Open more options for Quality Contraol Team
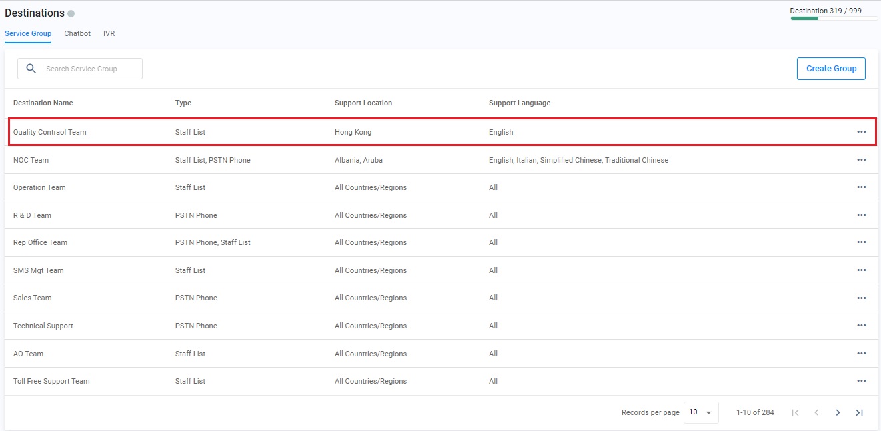 pyautogui.click(x=861, y=132)
